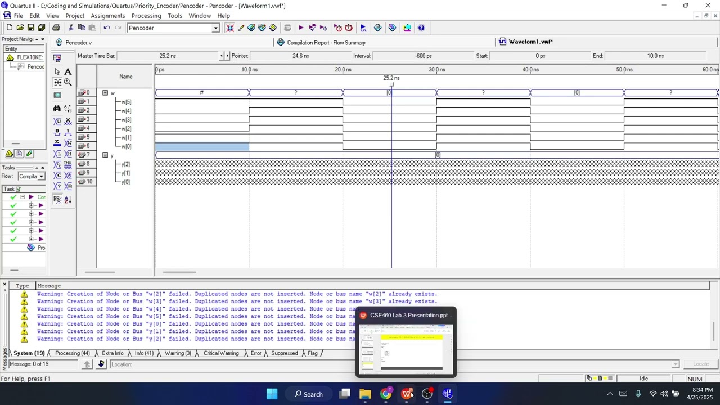Viewport: 720px width, 405px height.
Task: Open the Help question mark icon
Action: point(421,28)
